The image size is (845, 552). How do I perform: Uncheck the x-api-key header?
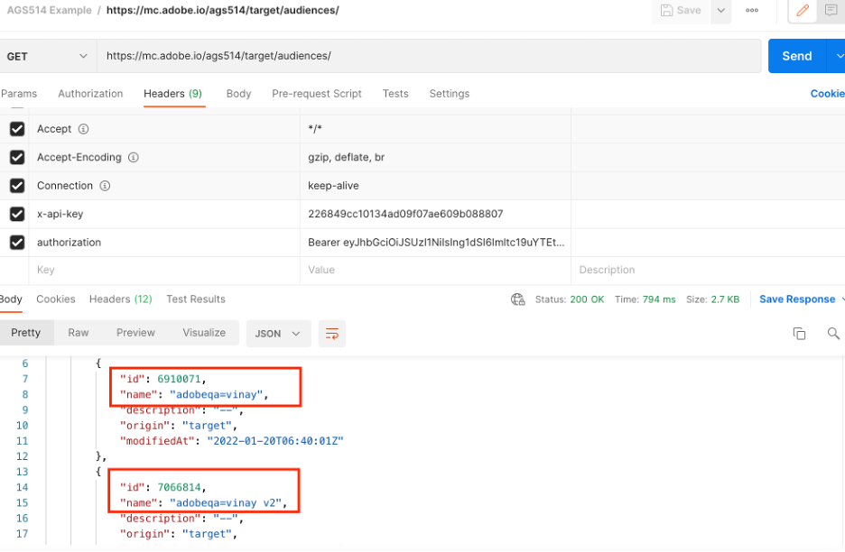15,214
